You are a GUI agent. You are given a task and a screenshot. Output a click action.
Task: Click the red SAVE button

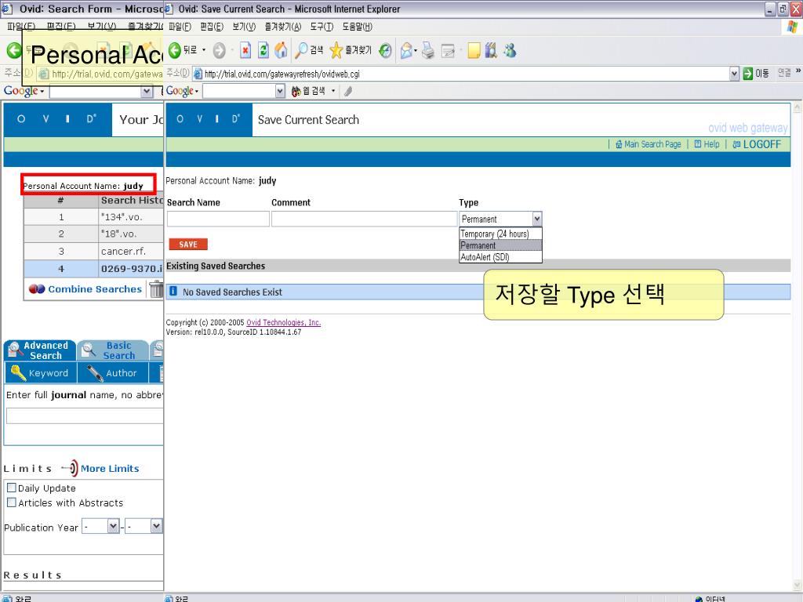188,245
